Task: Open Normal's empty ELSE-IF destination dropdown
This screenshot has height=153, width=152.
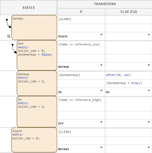Action: pyautogui.click(x=149, y=35)
